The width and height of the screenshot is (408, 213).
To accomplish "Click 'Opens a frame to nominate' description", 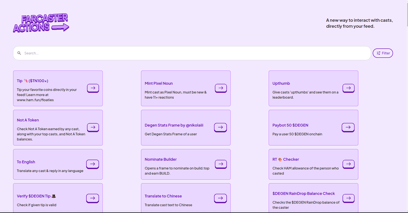I will (x=177, y=171).
